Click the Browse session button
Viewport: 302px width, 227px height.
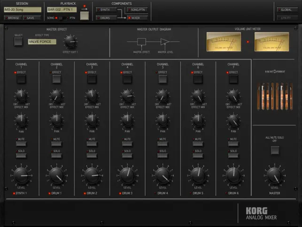coord(13,18)
